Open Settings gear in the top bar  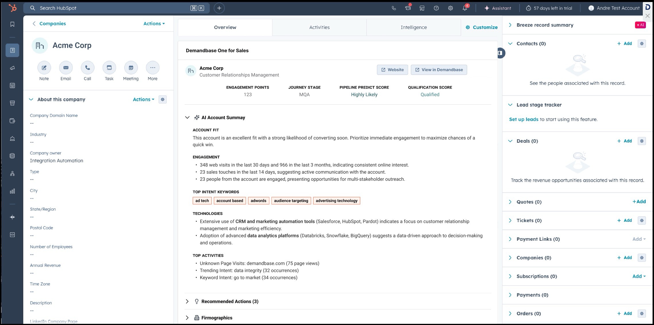450,8
